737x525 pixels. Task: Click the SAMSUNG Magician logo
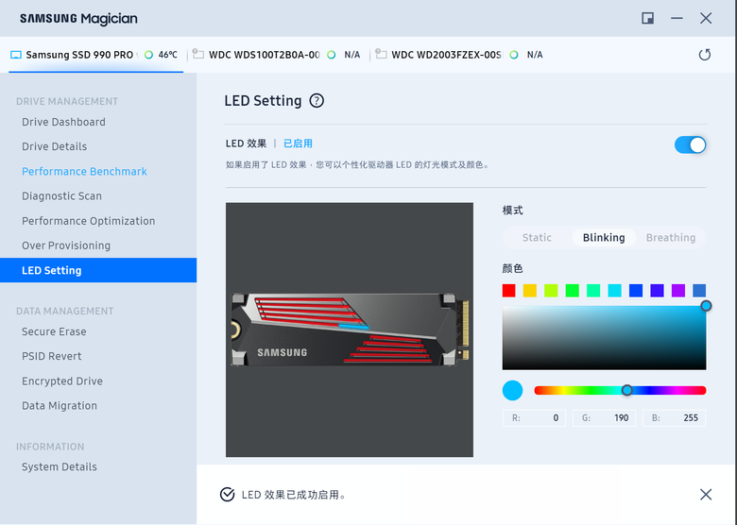[78, 19]
